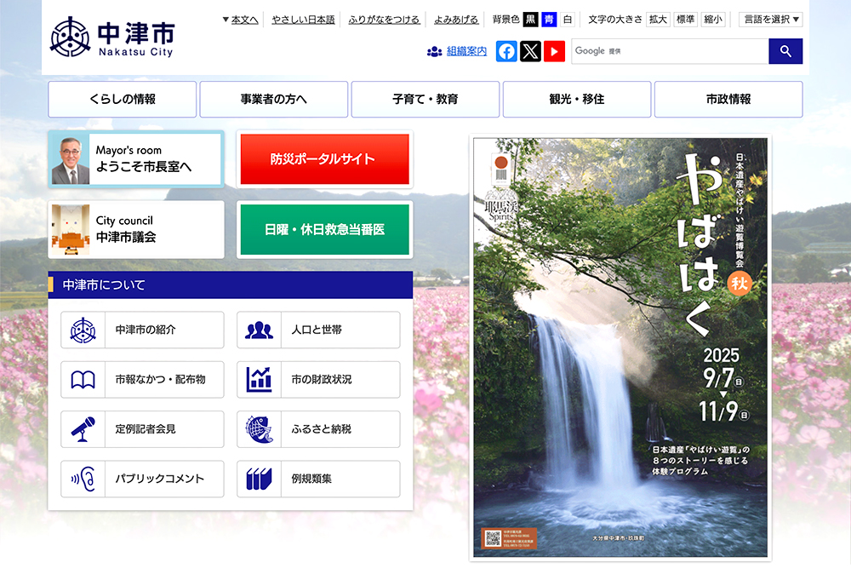Expand the 市政情報 navigation menu
This screenshot has height=580, width=851.
click(728, 100)
